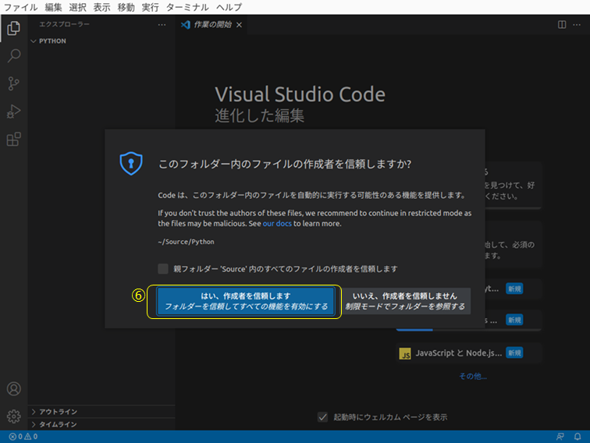Image resolution: width=590 pixels, height=443 pixels.
Task: Open the Source Control view icon
Action: click(13, 84)
